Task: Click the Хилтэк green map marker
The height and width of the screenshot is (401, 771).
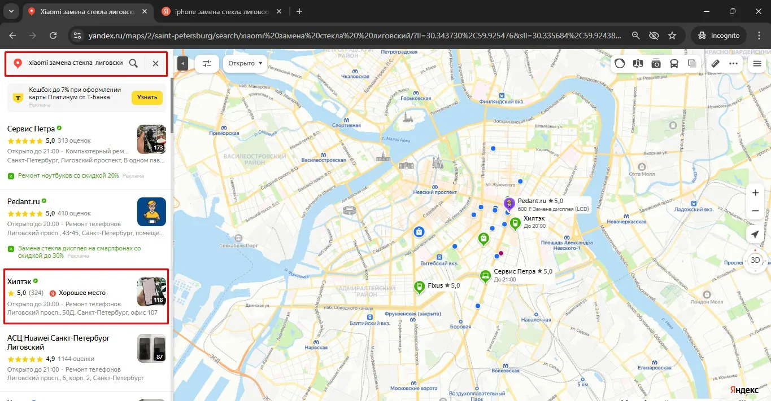Action: click(515, 224)
